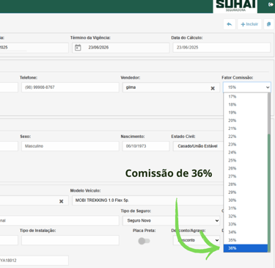This screenshot has width=275, height=268.
Task: Click the Vendedor field containing gilma
Action: 171,87
